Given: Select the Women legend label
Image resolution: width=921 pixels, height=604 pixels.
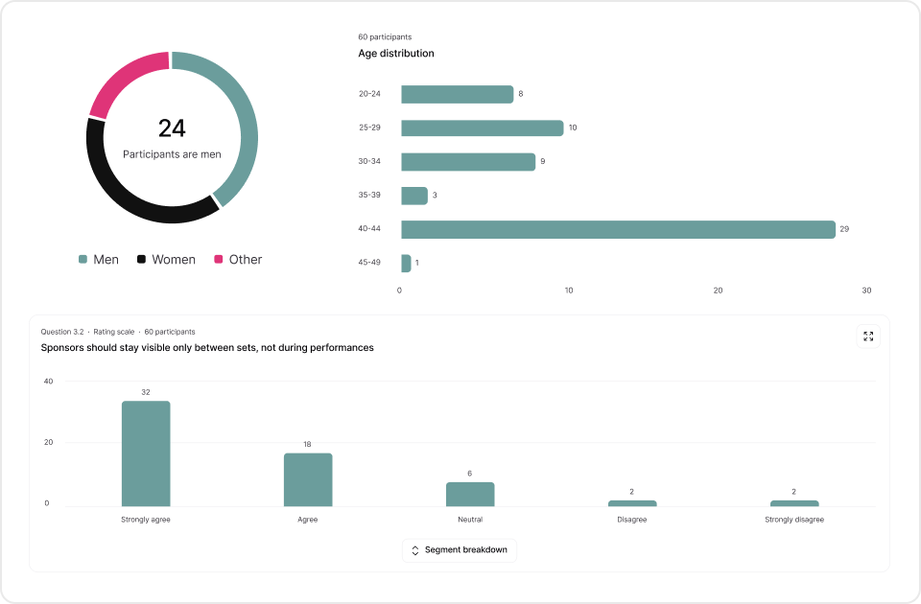Looking at the screenshot, I should tap(174, 260).
